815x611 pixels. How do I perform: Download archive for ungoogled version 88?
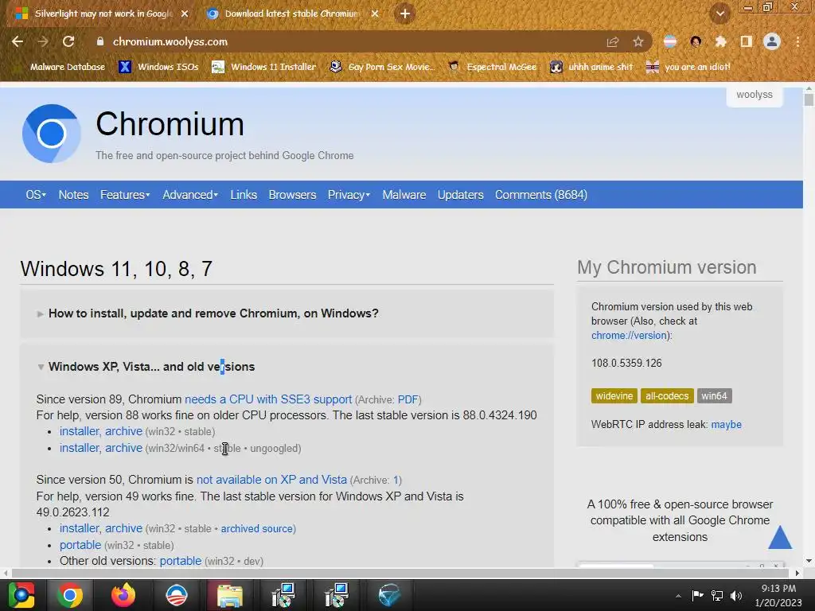123,448
